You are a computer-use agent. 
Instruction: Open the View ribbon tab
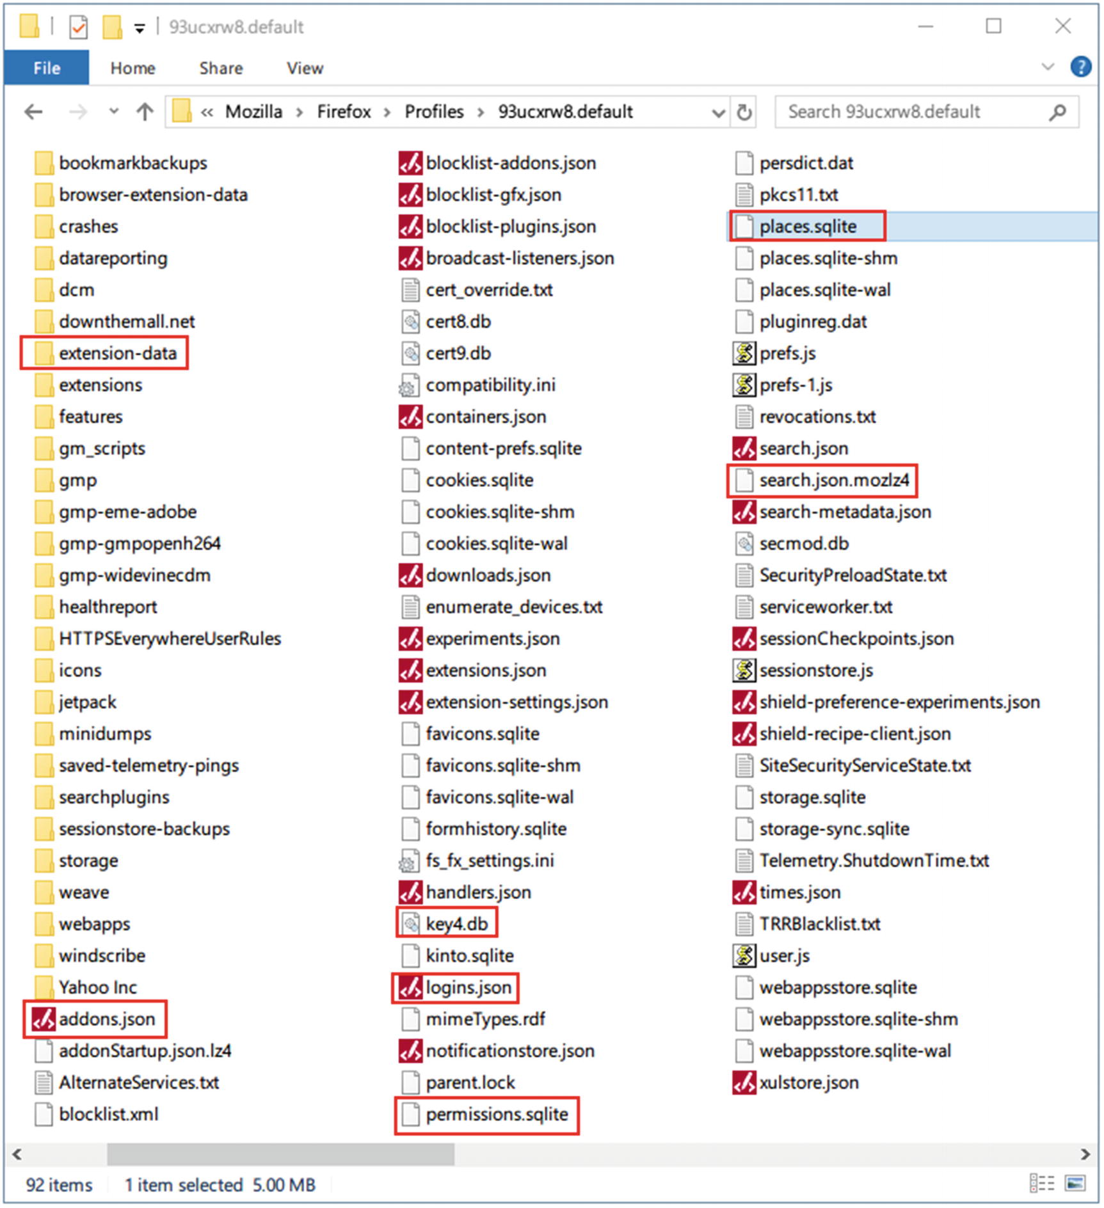pyautogui.click(x=305, y=68)
